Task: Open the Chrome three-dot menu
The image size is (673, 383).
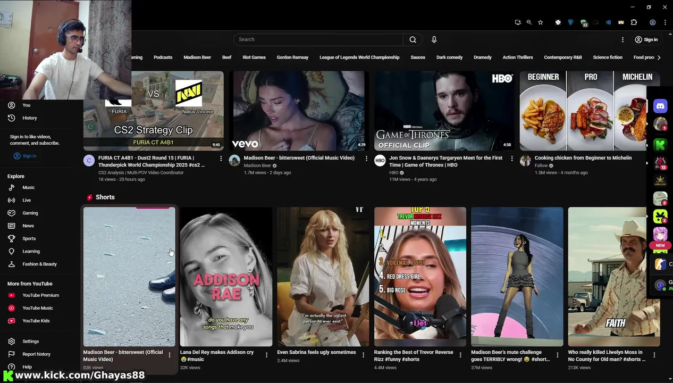Action: coord(665,22)
